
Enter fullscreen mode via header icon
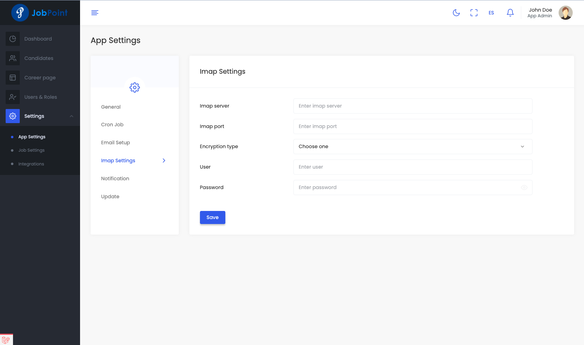pos(474,13)
